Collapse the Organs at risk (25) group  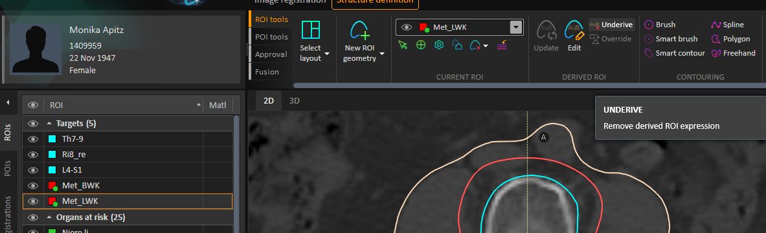(49, 217)
